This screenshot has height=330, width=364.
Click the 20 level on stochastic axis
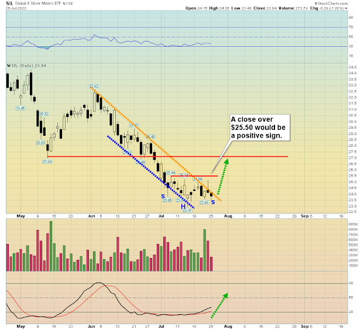pos(351,312)
